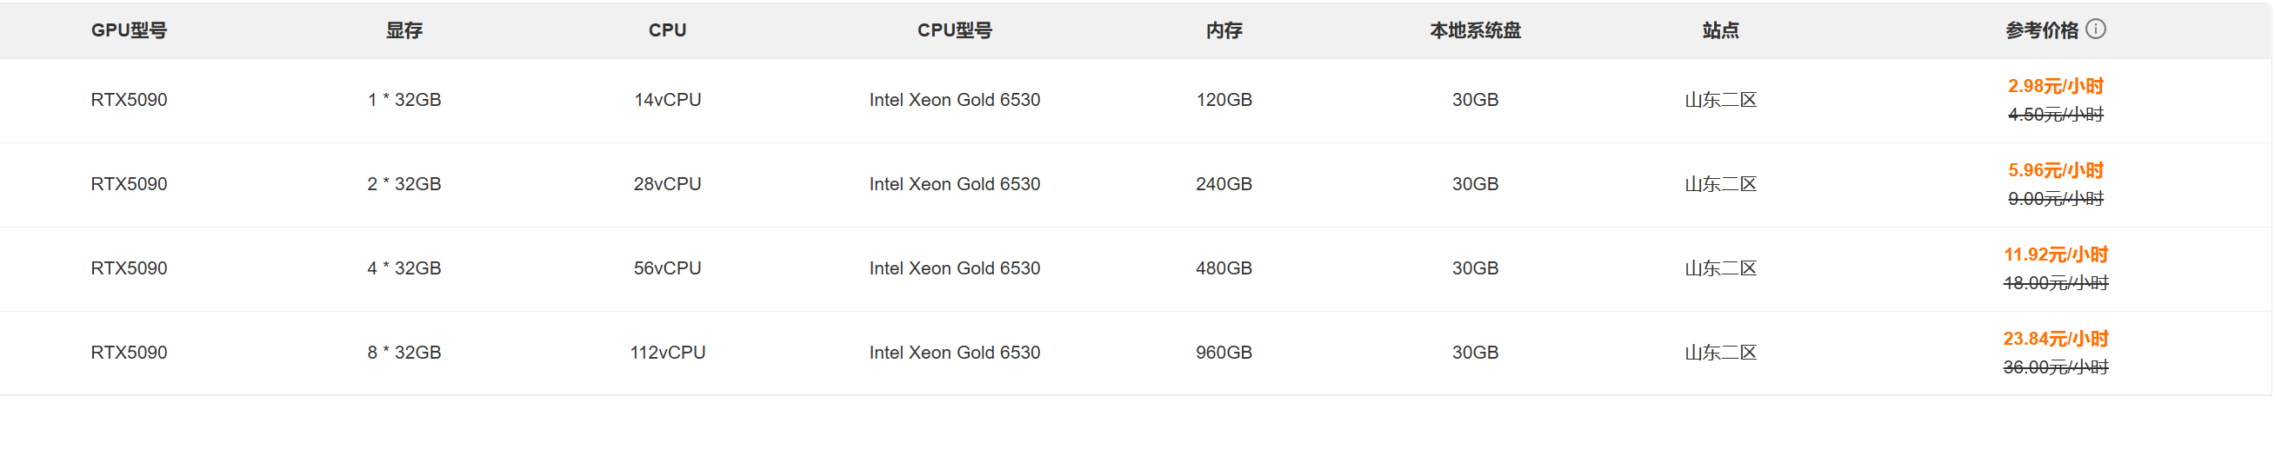Click Intel Xeon Gold 6530 in last row
2275x469 pixels.
point(955,353)
